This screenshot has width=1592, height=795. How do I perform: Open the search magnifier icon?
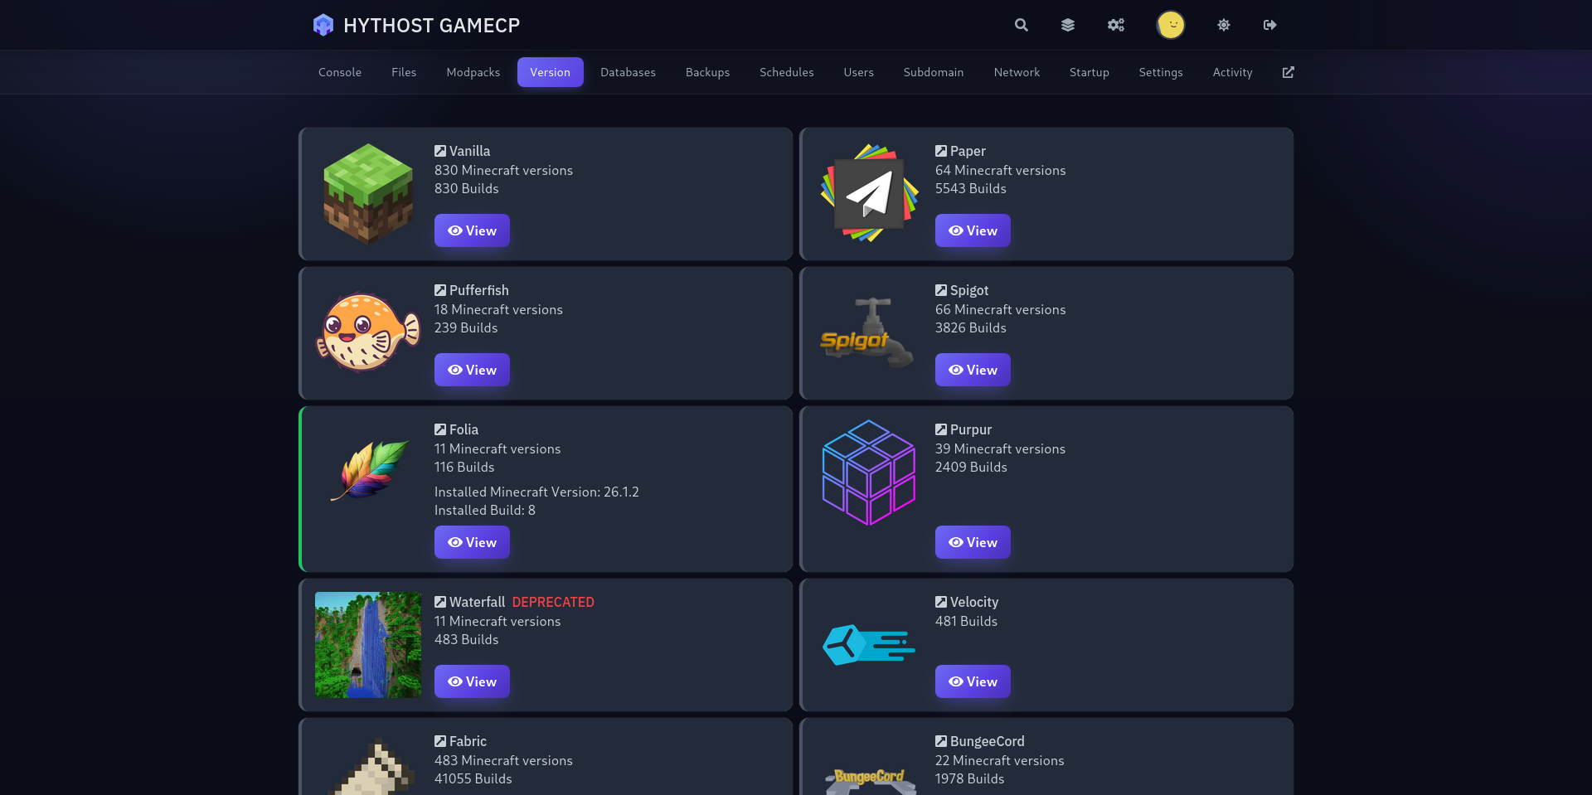[x=1022, y=25]
